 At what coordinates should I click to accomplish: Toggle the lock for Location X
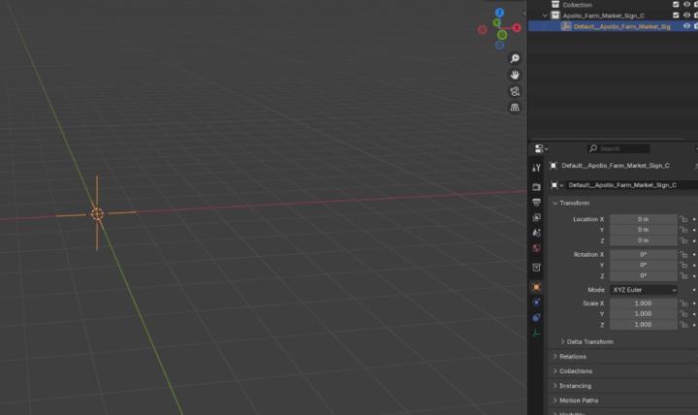click(x=683, y=219)
